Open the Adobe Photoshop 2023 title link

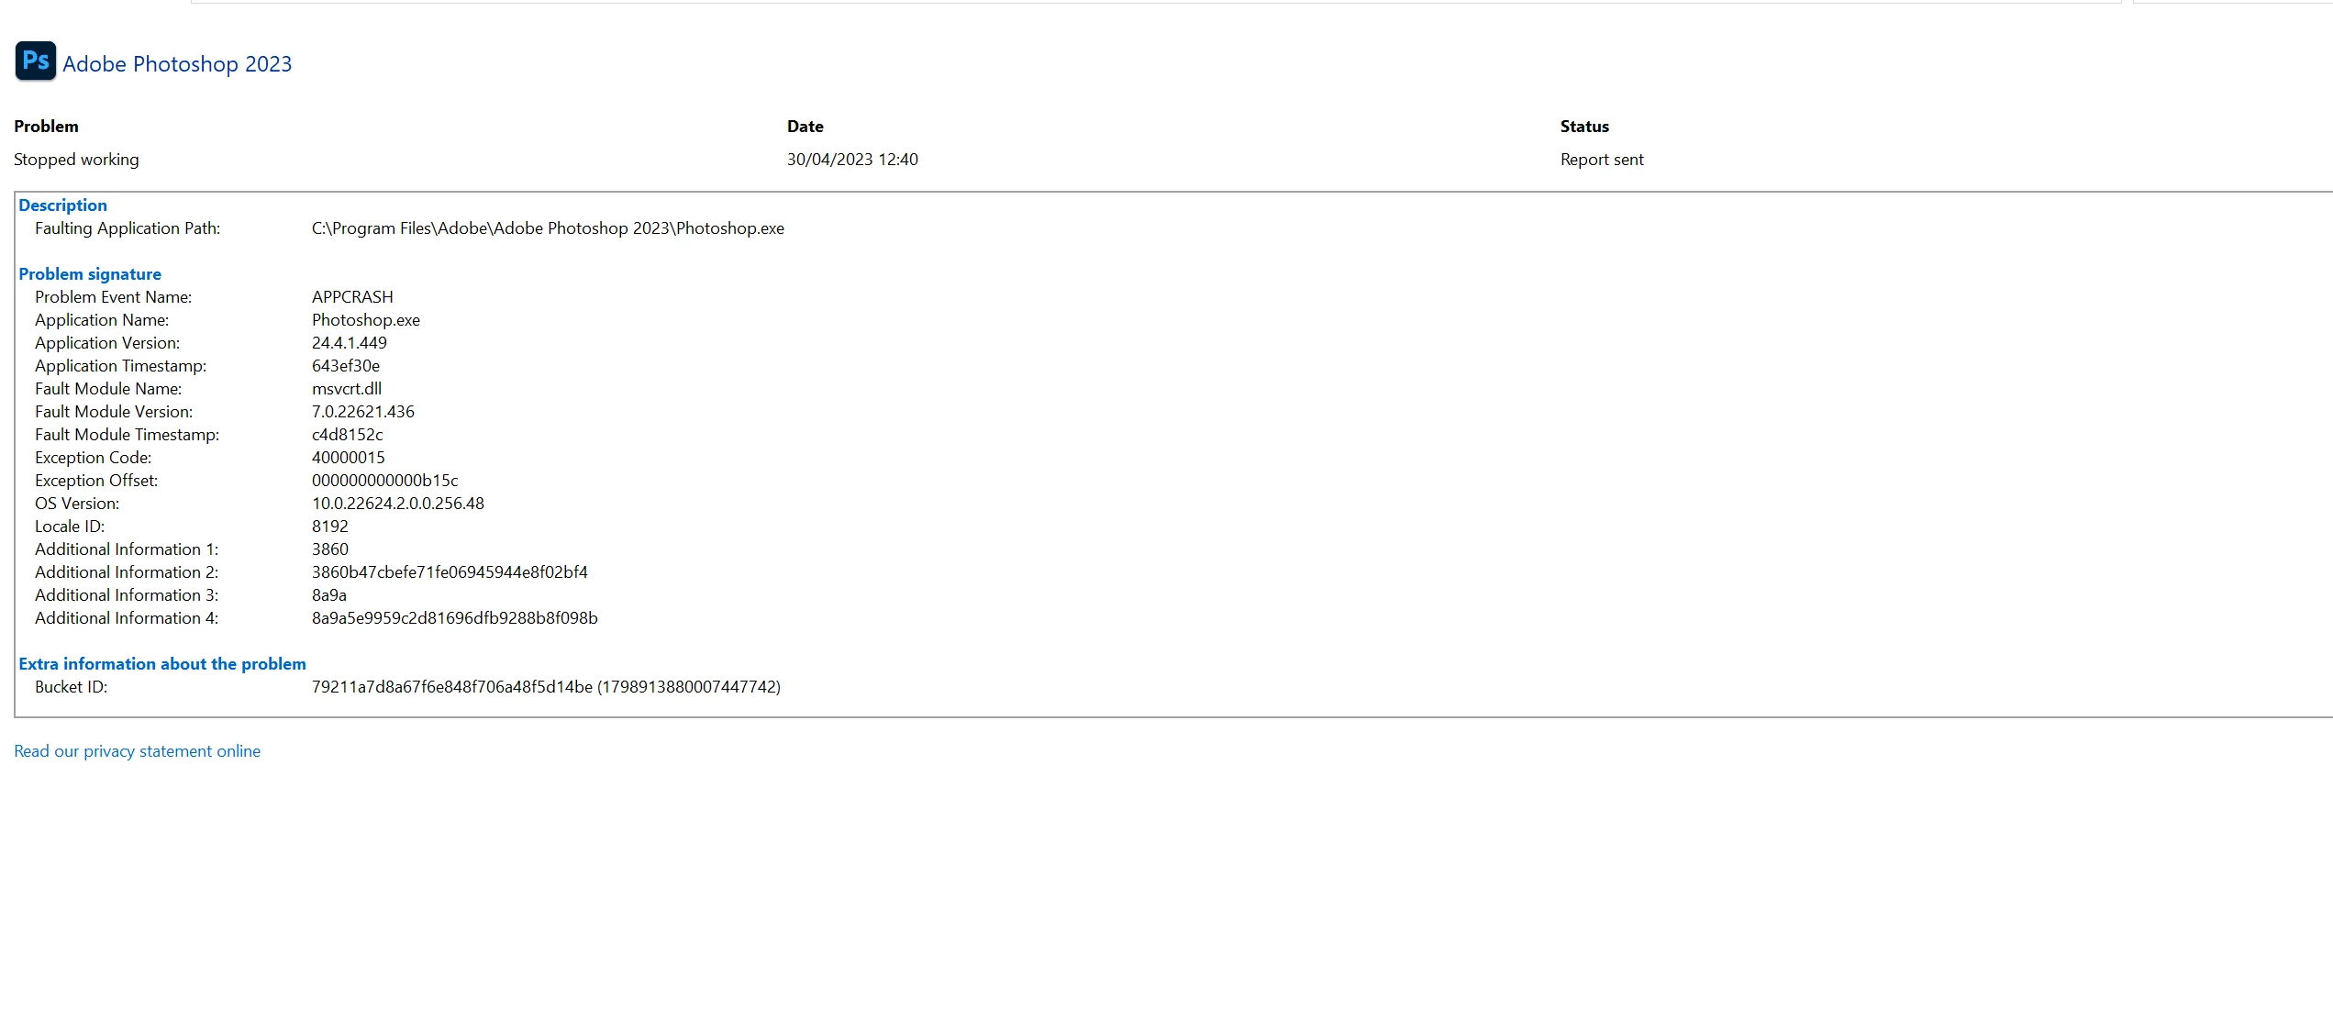click(177, 64)
